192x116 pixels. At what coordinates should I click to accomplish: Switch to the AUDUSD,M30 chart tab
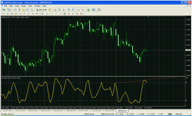[109, 110]
